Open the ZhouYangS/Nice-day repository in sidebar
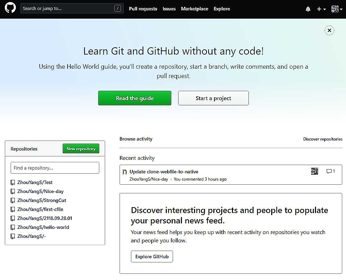Viewport: 346px width, 280px height. [x=40, y=191]
